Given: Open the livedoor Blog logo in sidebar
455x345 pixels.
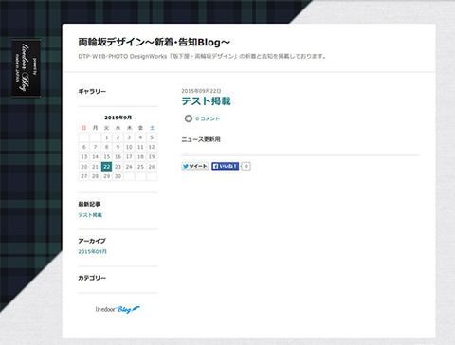Looking at the screenshot, I should (118, 309).
